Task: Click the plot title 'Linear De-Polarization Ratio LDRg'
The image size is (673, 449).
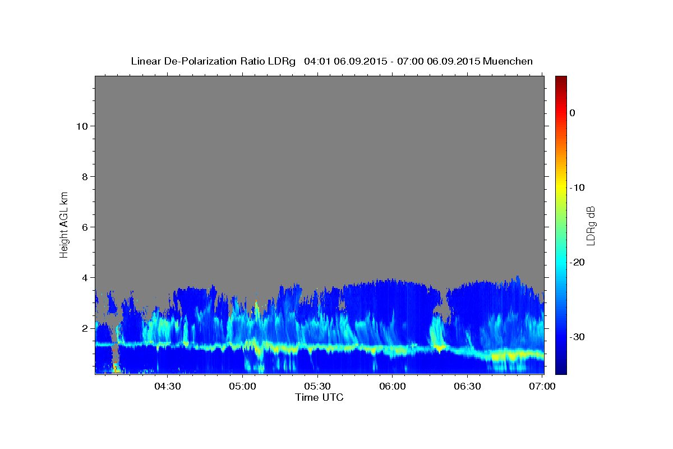Action: (x=213, y=61)
